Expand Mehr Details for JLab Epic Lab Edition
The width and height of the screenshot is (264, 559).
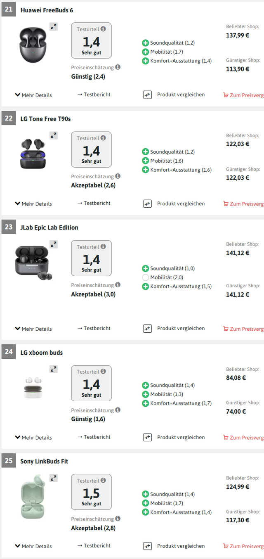click(33, 329)
